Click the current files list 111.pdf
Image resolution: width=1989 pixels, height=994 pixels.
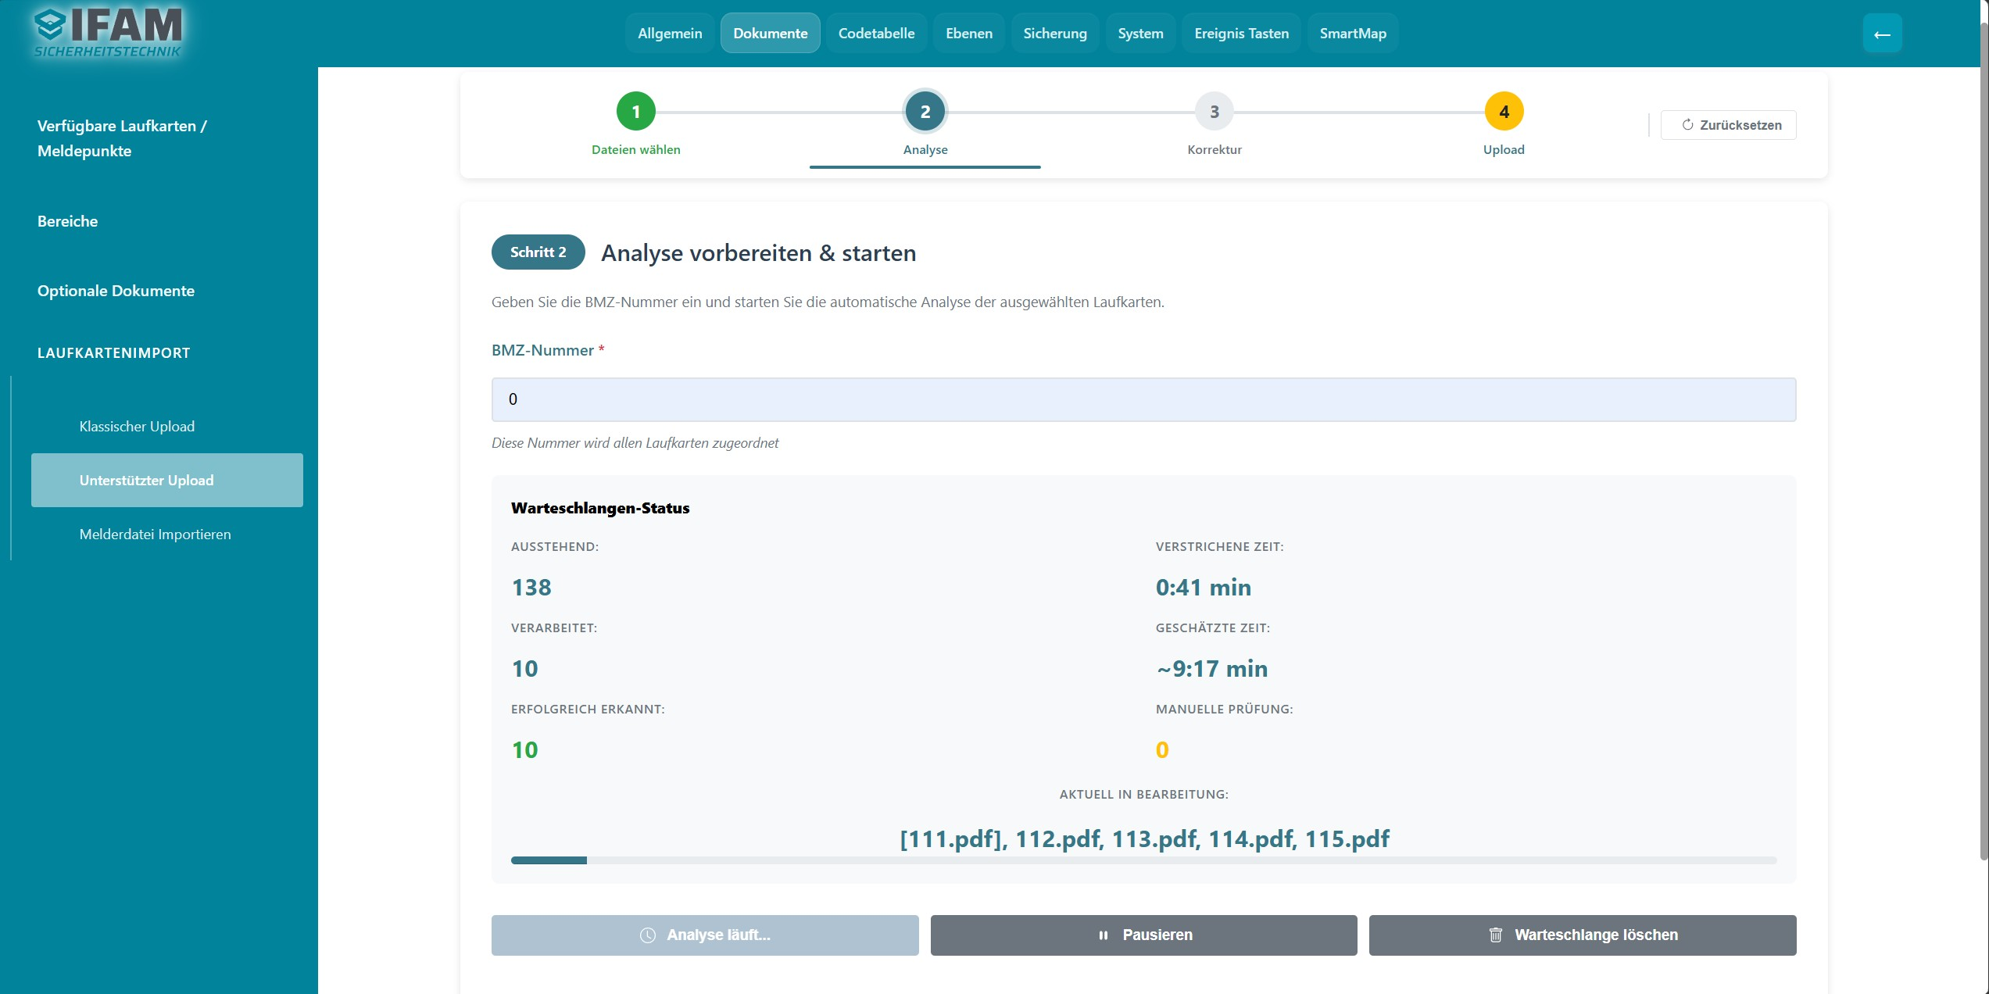tap(1144, 839)
